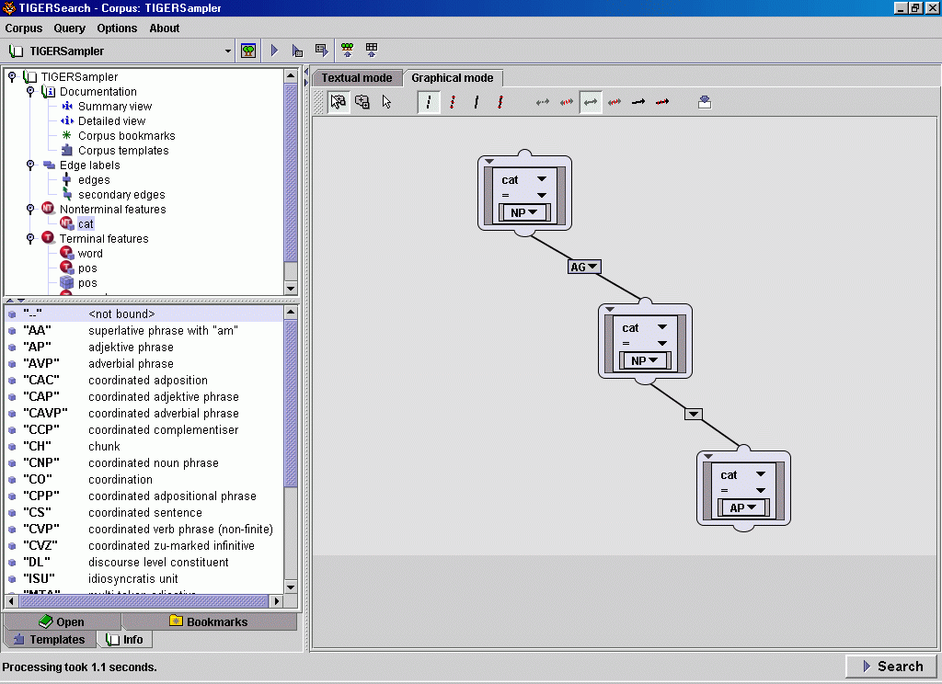Screen dimensions: 942x684
Task: Open the AP value dropdown in bottom node
Action: pos(742,508)
